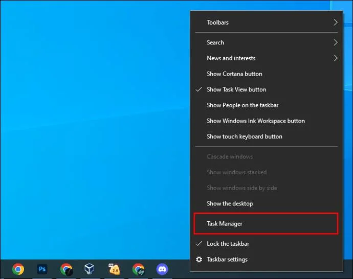Uncheck Show Task View button
Screen dimensions: 353x279
coord(267,89)
